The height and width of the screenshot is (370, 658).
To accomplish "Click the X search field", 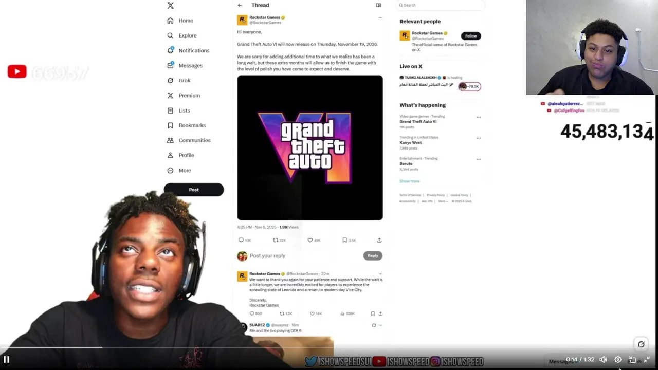I will 440,5.
